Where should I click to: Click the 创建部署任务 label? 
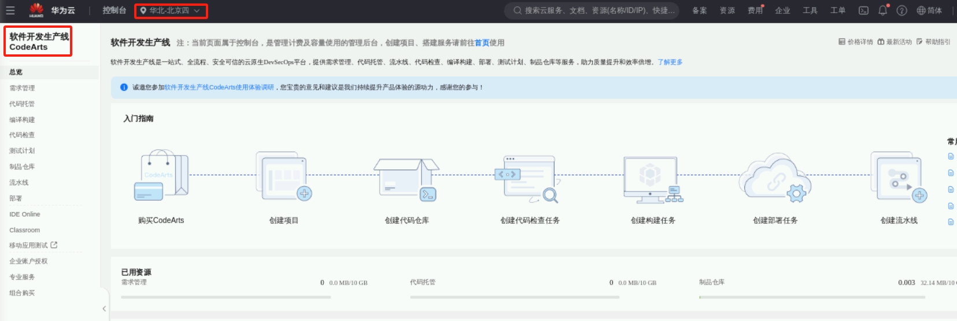pyautogui.click(x=775, y=220)
